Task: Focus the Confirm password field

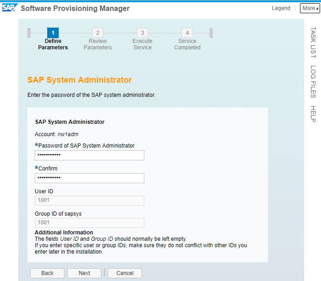Action: tap(89, 178)
